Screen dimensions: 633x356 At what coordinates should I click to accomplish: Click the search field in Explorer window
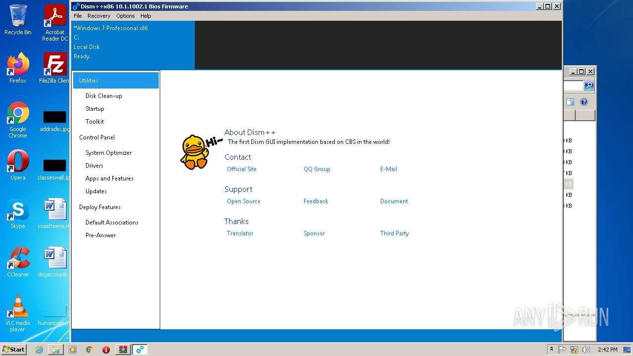574,86
